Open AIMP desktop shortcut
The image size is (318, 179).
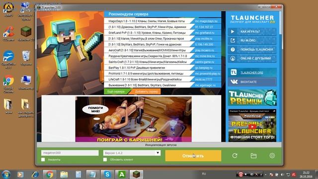[x=8, y=9]
